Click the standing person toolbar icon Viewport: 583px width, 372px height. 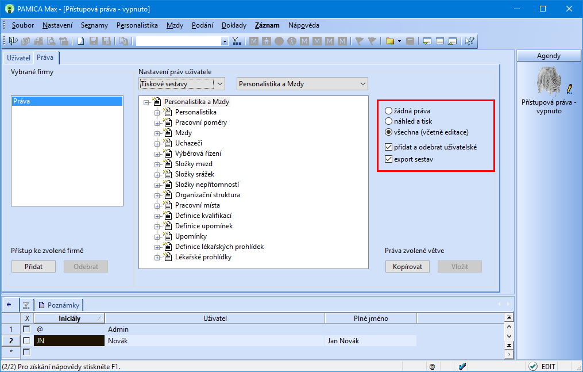[267, 41]
